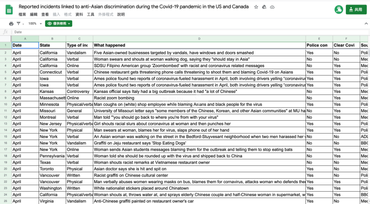
Task: Select column C header
Action: [x=79, y=39]
